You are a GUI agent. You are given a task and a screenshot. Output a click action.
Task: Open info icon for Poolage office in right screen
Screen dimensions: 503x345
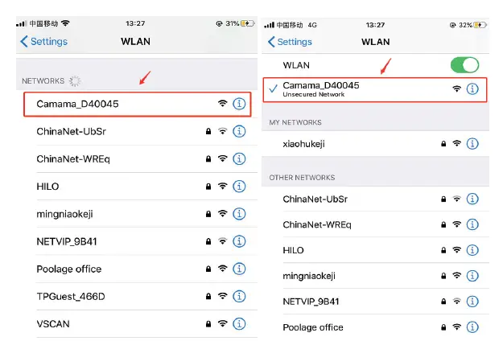tap(472, 327)
